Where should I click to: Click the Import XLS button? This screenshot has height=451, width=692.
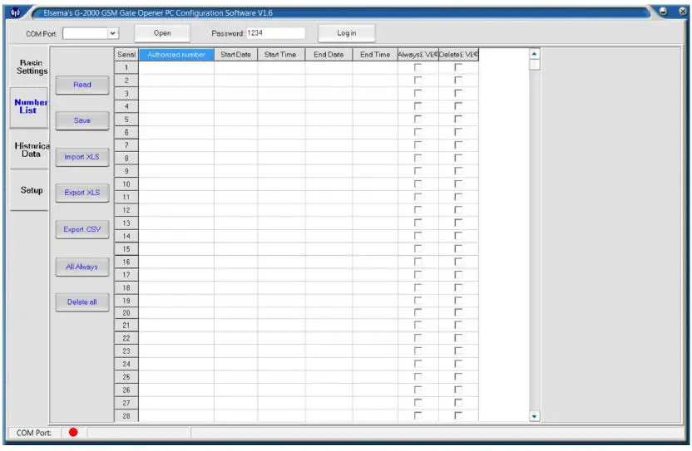[x=82, y=157]
